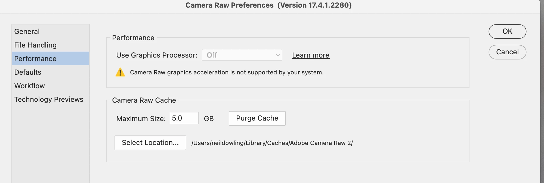Open the General preferences section
This screenshot has height=183, width=544.
click(27, 31)
